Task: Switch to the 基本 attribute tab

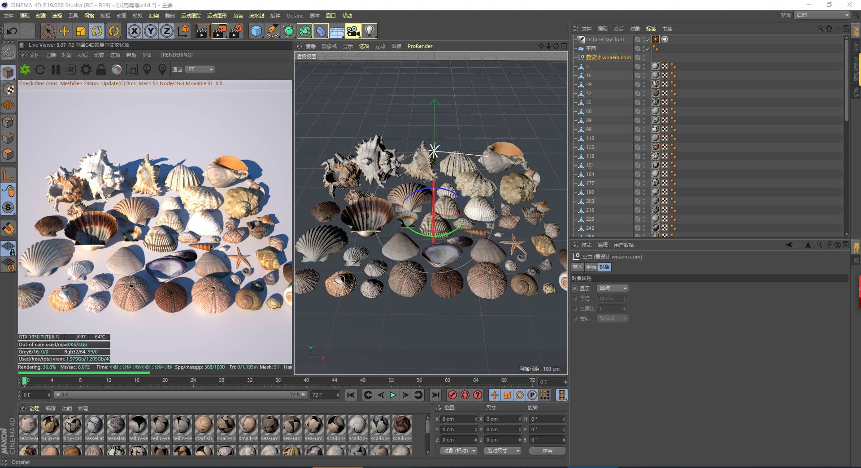Action: (x=578, y=267)
